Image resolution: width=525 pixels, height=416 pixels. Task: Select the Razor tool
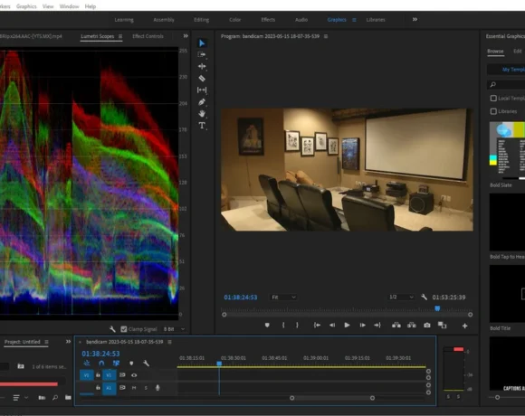pyautogui.click(x=202, y=79)
